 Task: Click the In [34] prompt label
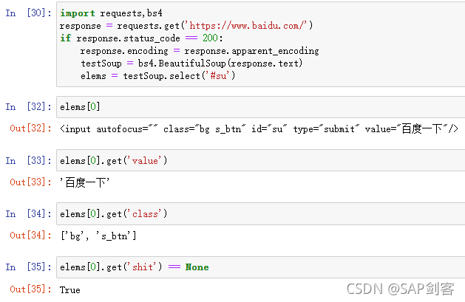tap(28, 213)
